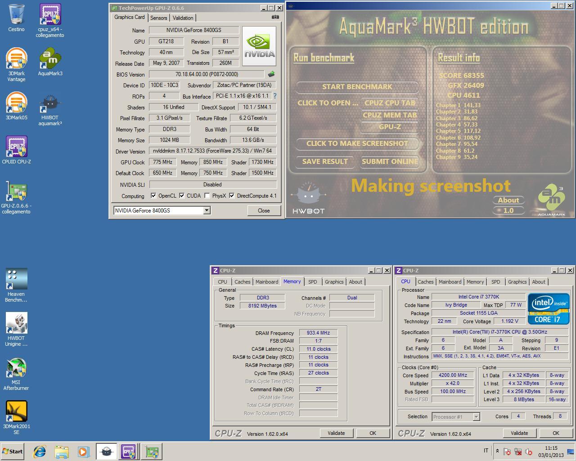This screenshot has height=461, width=576.
Task: Toggle the OpenCL checkbox in GPU-Z
Action: (x=153, y=196)
